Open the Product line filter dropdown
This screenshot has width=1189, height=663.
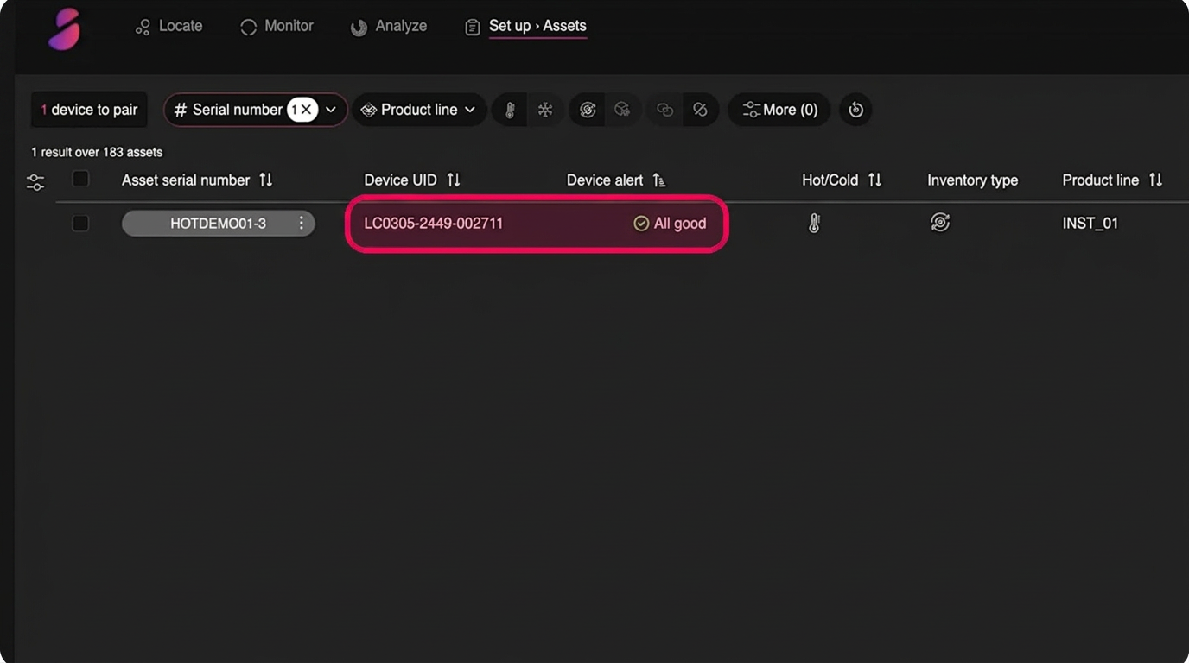(418, 110)
